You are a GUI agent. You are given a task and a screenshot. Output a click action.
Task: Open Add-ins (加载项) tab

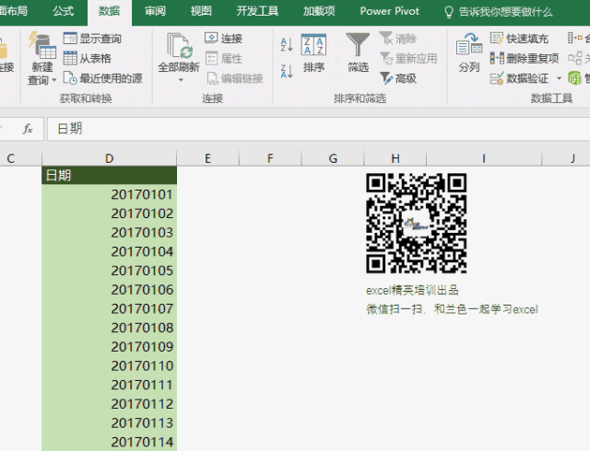(319, 11)
